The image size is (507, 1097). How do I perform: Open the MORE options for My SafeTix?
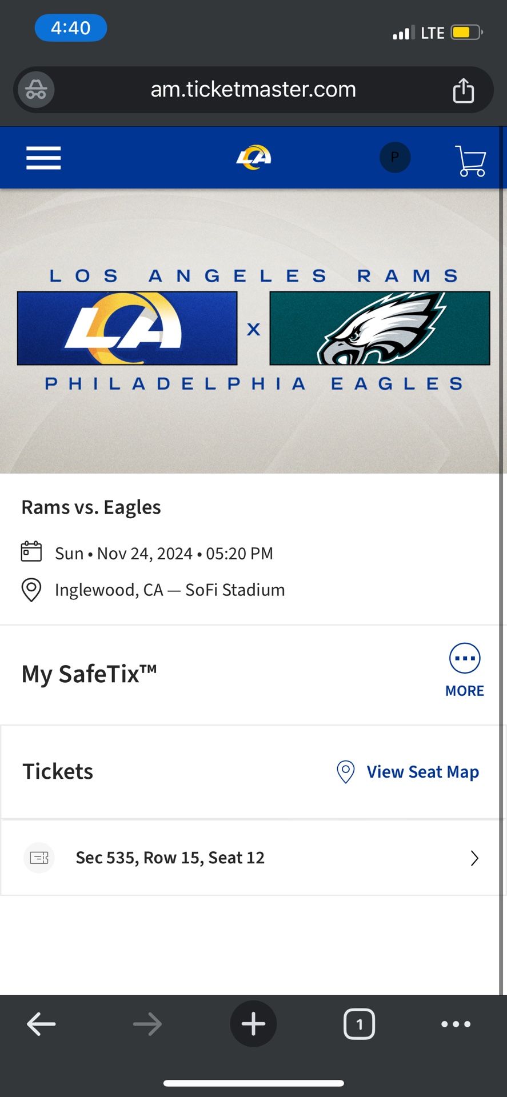pyautogui.click(x=464, y=668)
